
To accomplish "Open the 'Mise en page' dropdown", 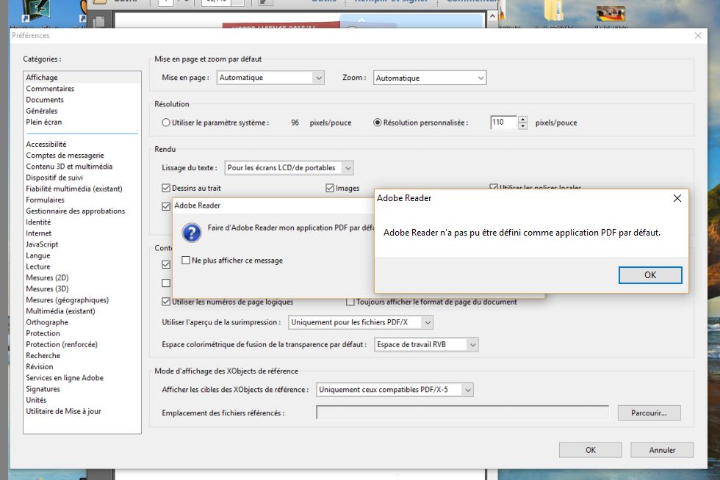I will click(x=270, y=78).
